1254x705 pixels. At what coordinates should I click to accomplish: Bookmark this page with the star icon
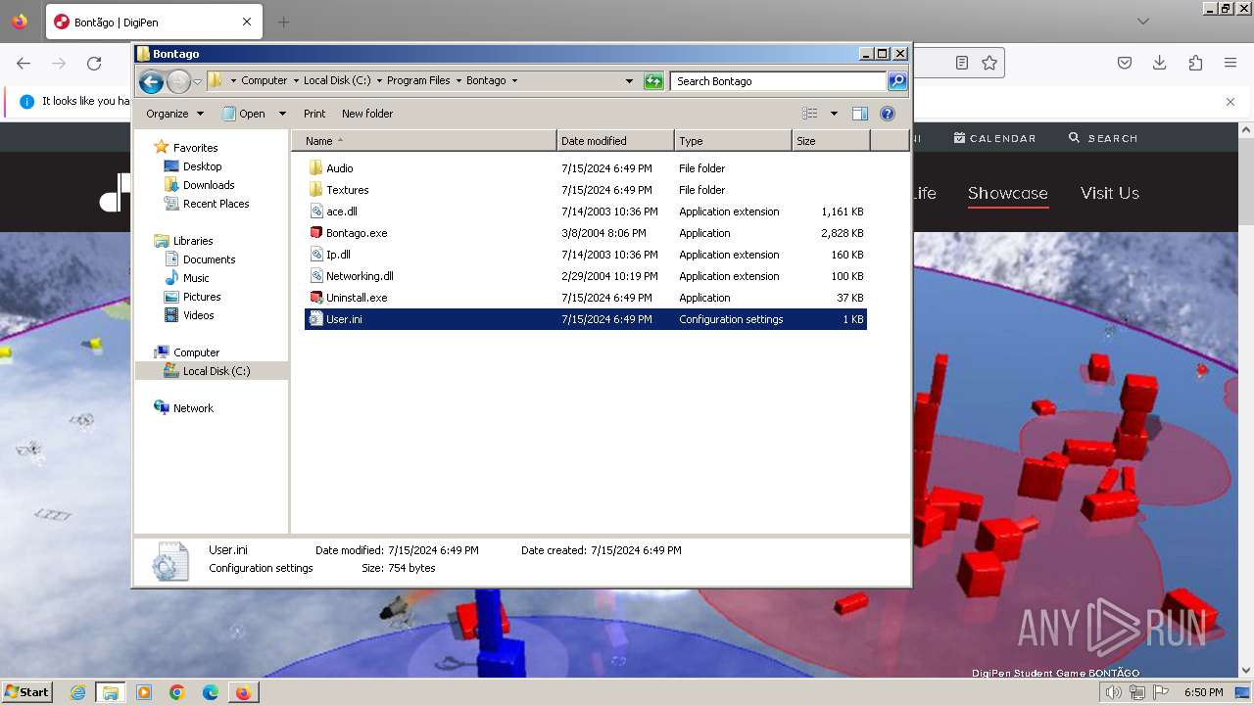coord(989,63)
